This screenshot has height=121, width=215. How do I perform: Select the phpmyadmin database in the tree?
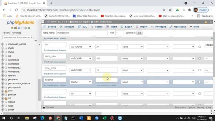pyautogui.click(x=14, y=87)
